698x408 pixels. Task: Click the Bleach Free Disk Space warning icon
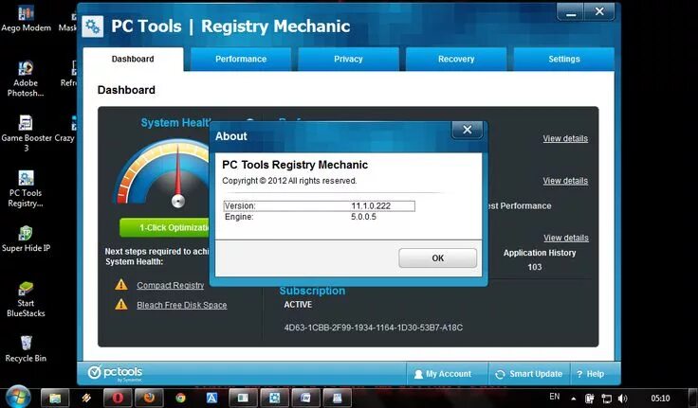(121, 305)
